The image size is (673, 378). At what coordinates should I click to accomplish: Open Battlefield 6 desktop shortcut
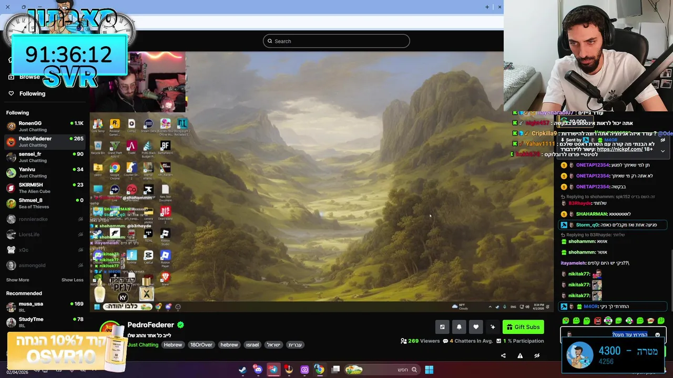point(165,149)
